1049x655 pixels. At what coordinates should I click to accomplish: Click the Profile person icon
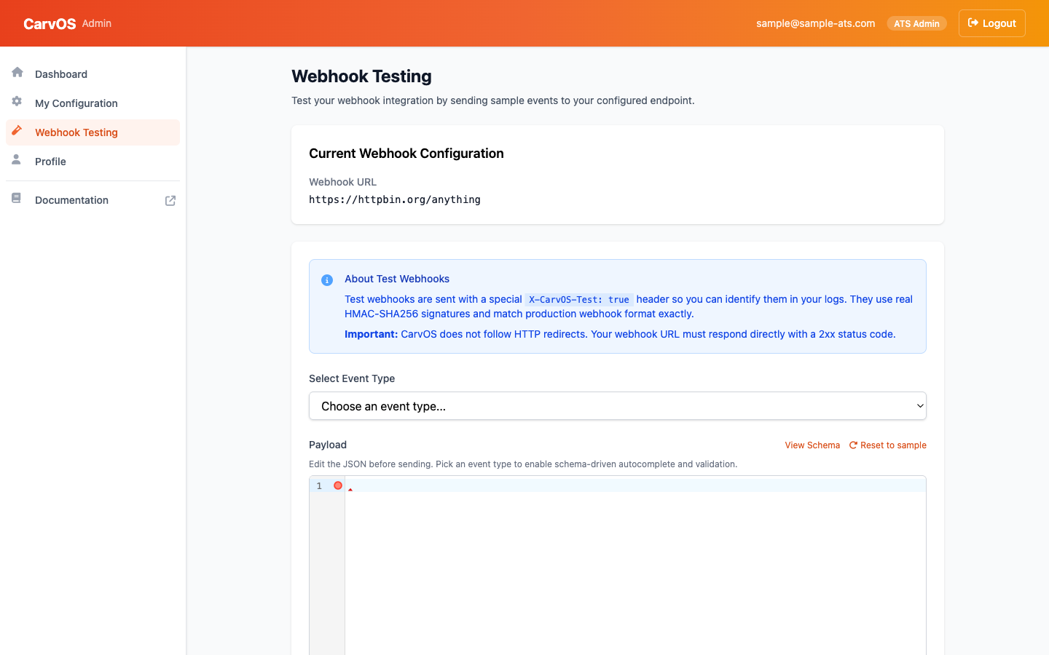coord(16,159)
